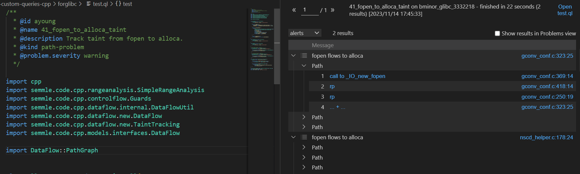Click the editor vertical scrollbar slider
580x174 pixels.
pos(277,46)
